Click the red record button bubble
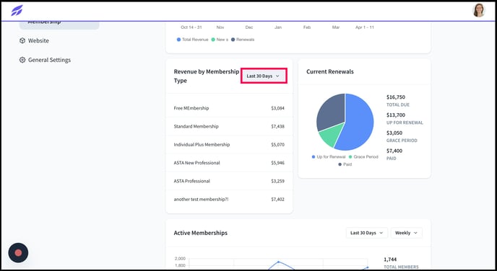 pos(18,253)
